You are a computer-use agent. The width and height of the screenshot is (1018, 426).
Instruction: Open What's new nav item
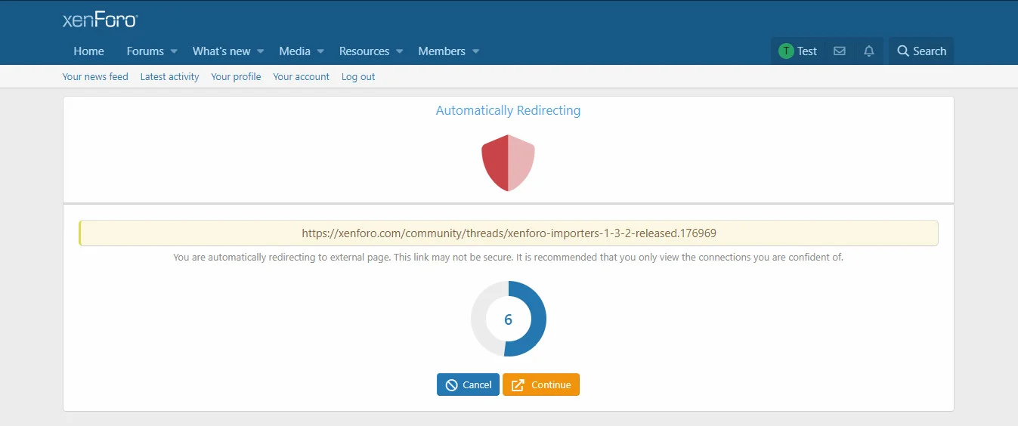tap(221, 51)
